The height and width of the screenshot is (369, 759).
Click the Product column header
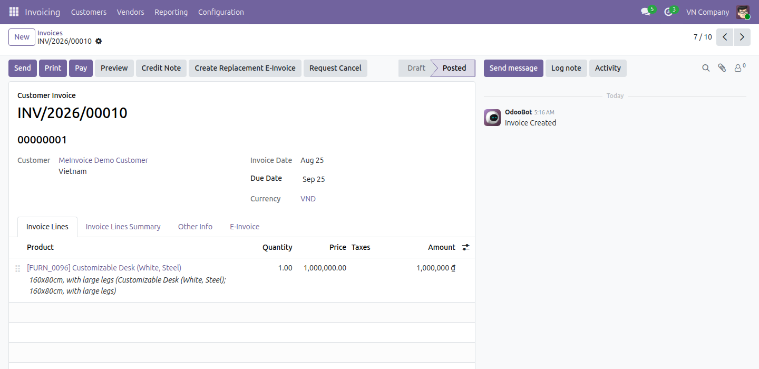pyautogui.click(x=41, y=247)
